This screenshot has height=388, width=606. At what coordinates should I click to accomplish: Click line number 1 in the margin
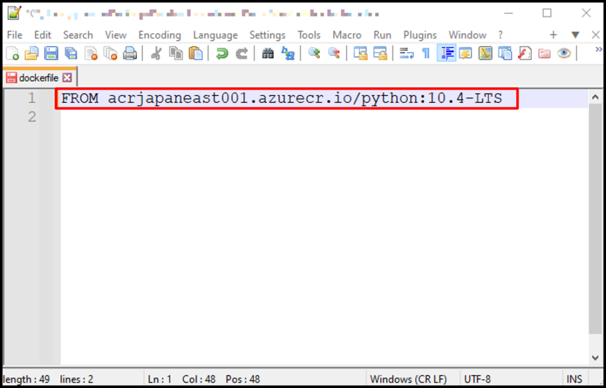point(32,98)
